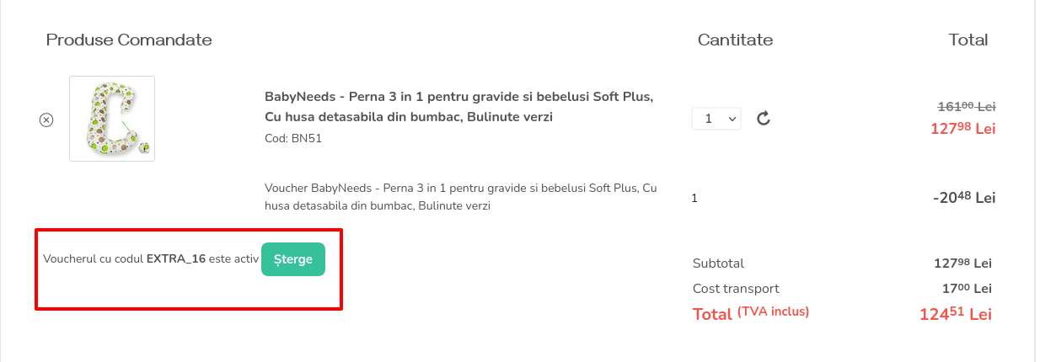This screenshot has height=362, width=1040.
Task: Click the Cantitate column header
Action: [x=735, y=40]
